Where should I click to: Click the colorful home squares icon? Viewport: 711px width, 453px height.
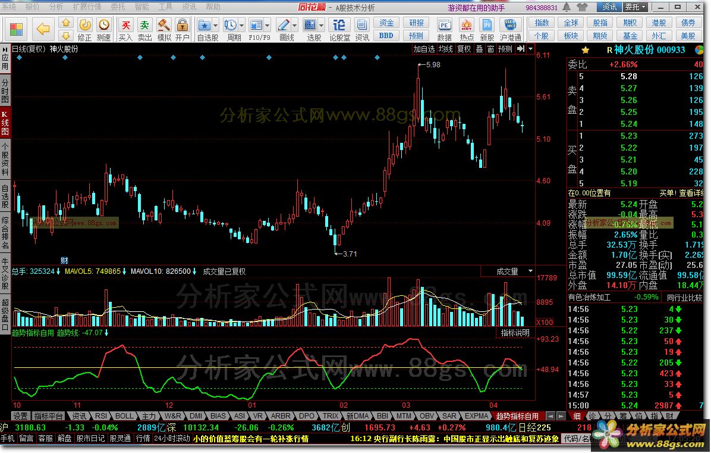point(16,29)
